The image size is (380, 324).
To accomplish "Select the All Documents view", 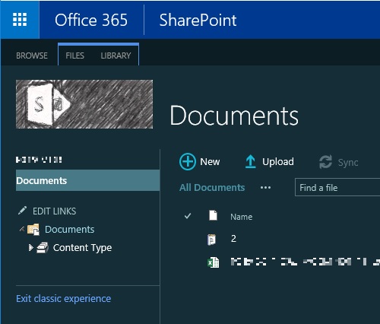I will pyautogui.click(x=212, y=188).
